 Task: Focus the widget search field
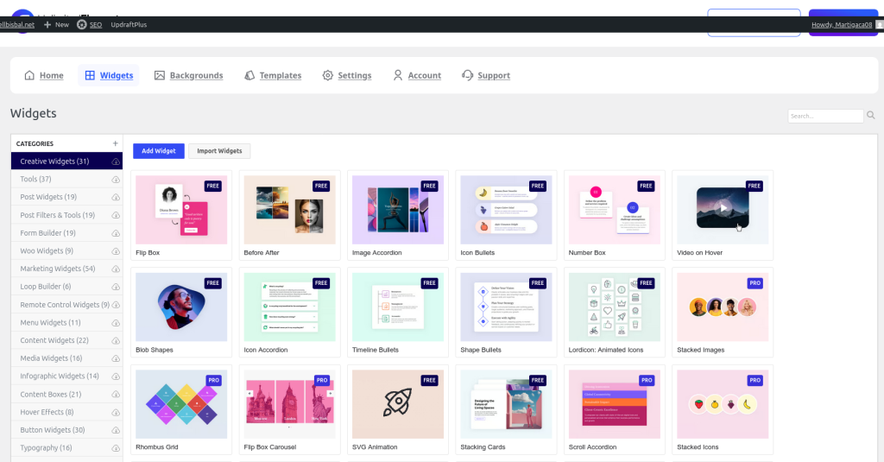point(824,116)
